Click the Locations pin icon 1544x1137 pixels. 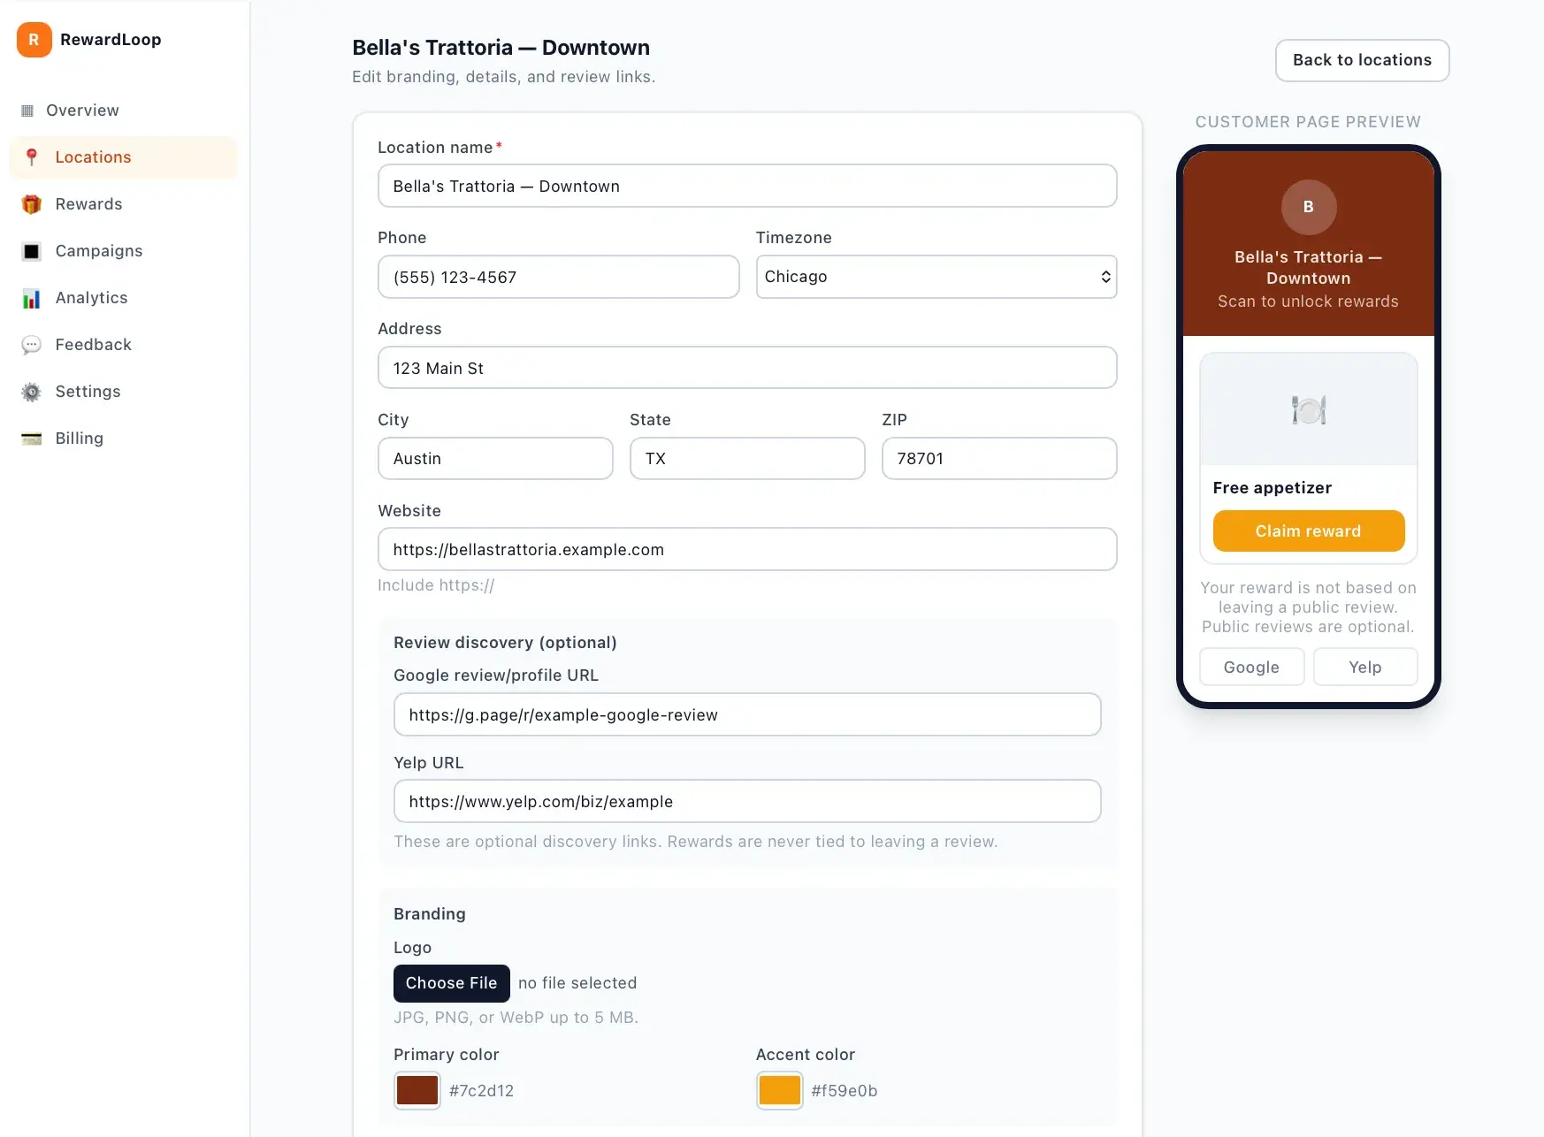[x=32, y=157]
